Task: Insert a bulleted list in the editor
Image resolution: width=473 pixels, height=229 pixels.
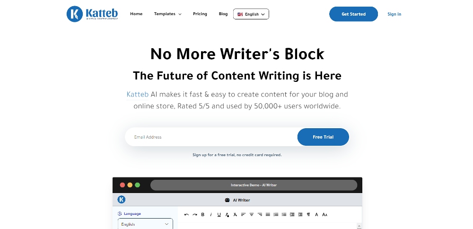Action: (284, 214)
